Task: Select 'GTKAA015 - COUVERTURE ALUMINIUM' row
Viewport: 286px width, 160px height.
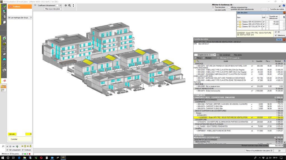Action: coord(239,122)
